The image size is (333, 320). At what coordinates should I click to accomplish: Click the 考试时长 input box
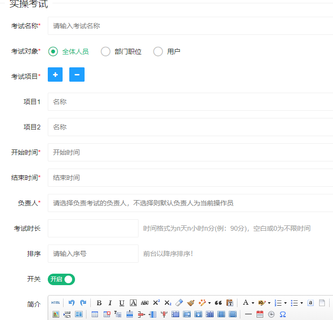[93, 228]
